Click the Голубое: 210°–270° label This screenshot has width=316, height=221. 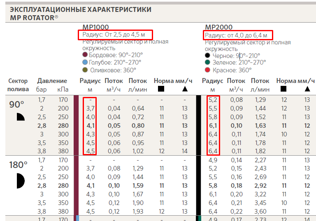115,62
